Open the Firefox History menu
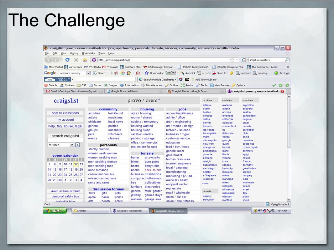This screenshot has width=334, height=250. [74, 53]
